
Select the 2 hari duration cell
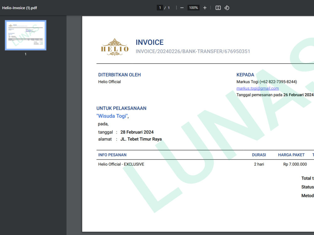pos(259,164)
